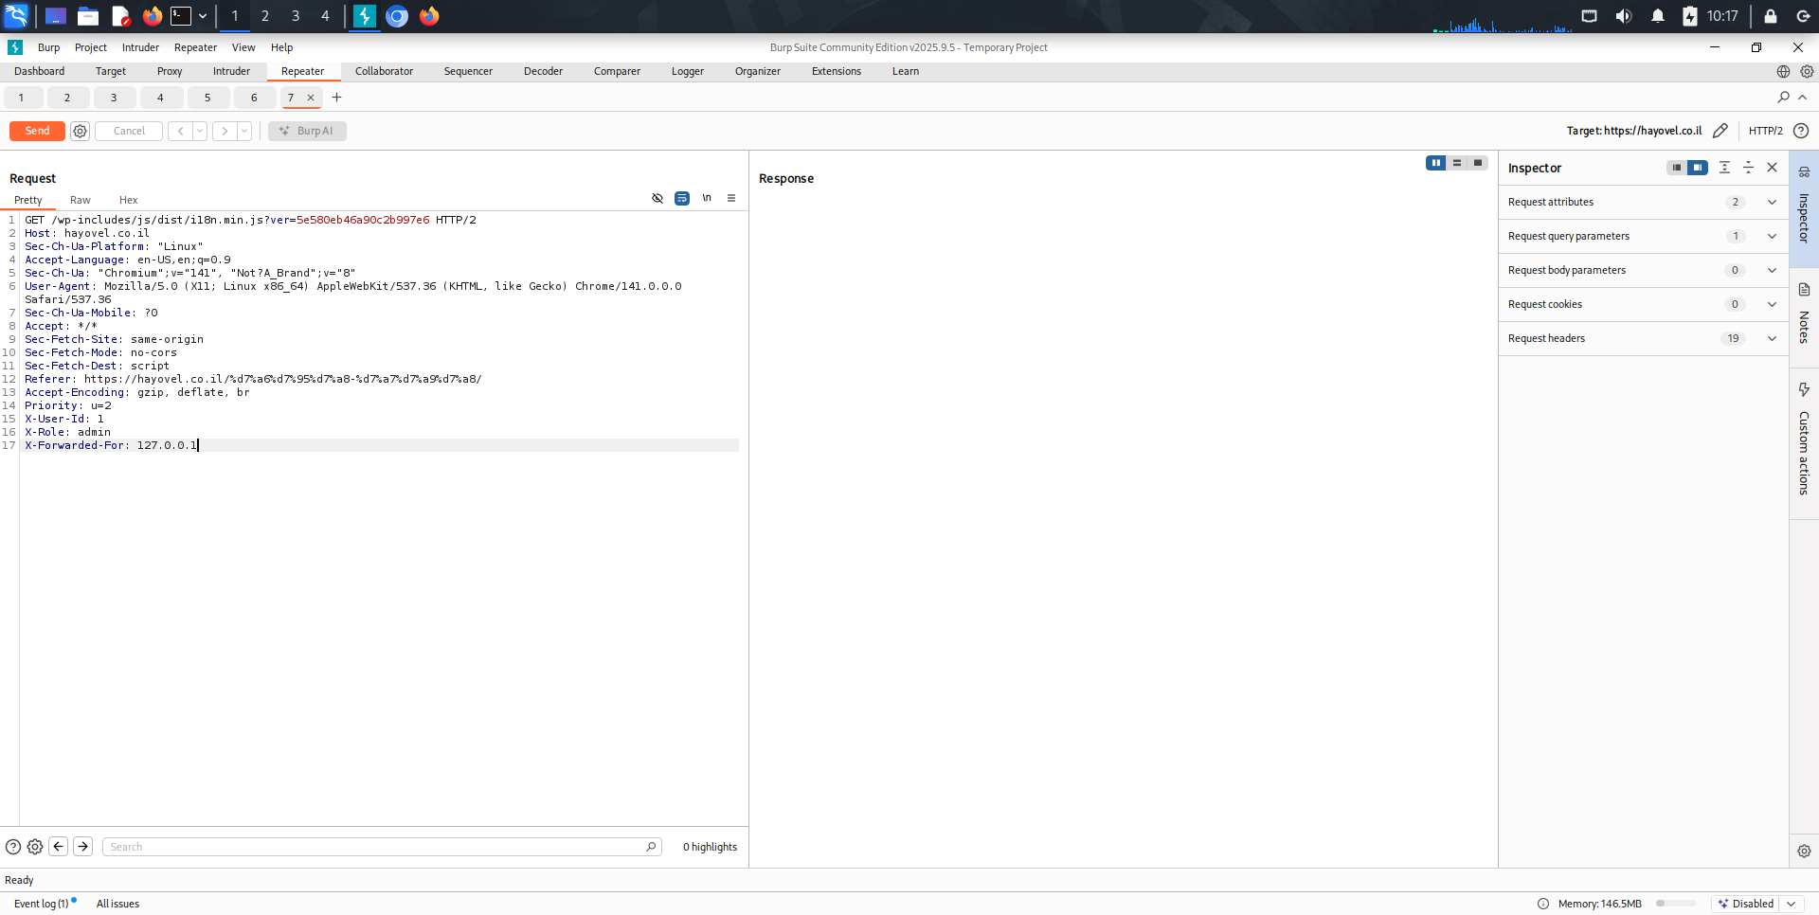Open the Decoder tab
This screenshot has height=915, width=1819.
[543, 71]
